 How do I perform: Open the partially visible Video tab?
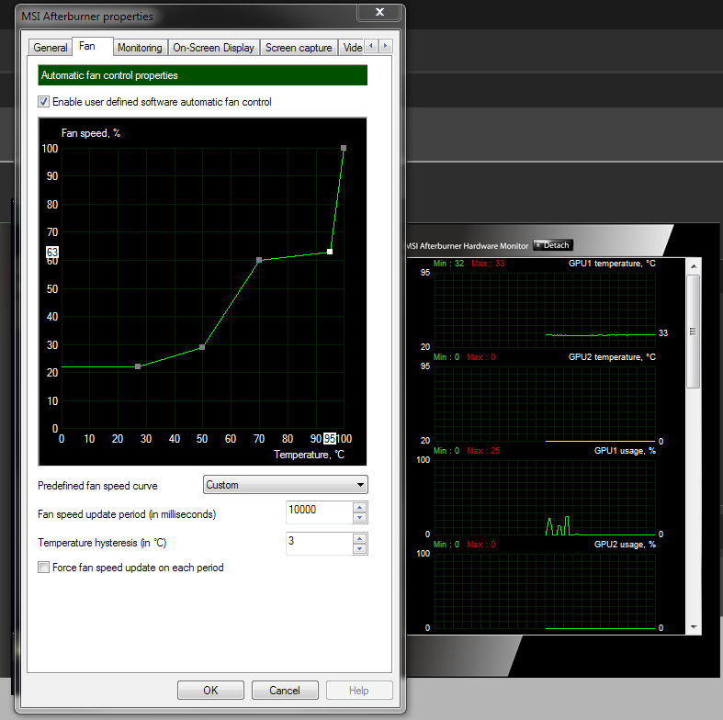352,48
